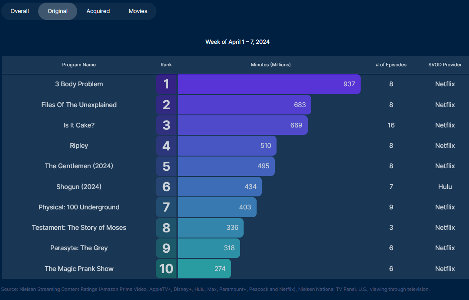Click the Hulu provider for Shogun

[x=445, y=186]
